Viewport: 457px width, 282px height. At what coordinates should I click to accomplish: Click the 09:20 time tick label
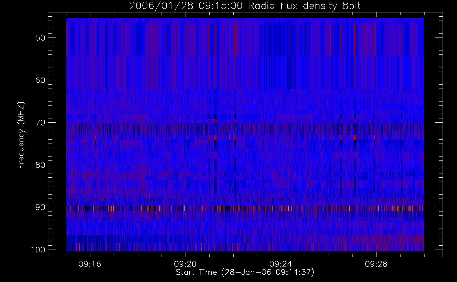185,264
